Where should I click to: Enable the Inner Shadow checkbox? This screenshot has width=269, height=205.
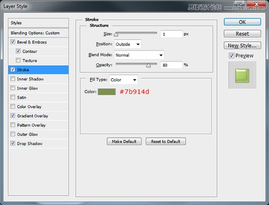(13, 79)
